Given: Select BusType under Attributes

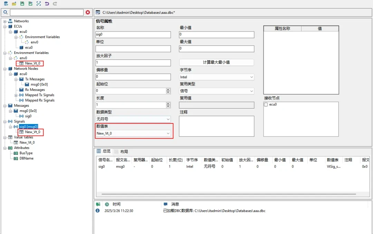Looking at the screenshot, I should [26, 153].
